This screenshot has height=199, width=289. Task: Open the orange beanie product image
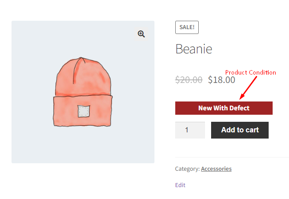click(83, 92)
